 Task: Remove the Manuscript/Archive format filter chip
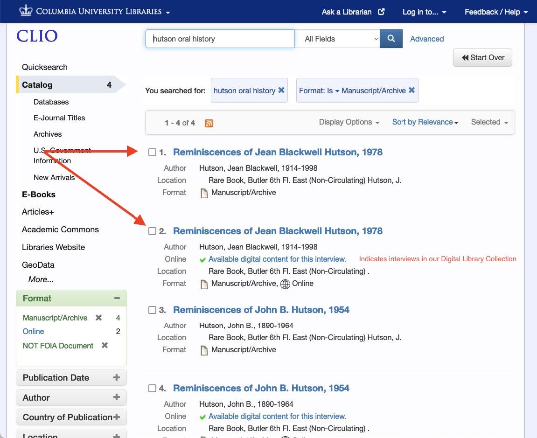tap(411, 90)
